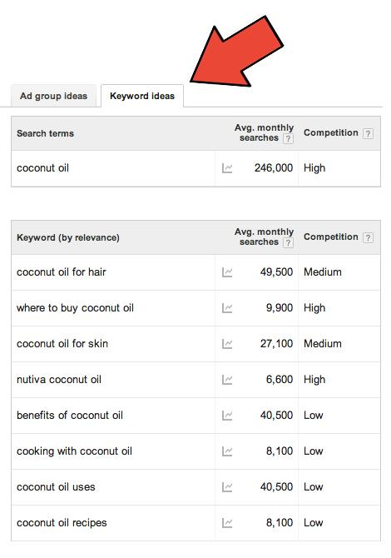
Task: Click the Search terms column header
Action: tap(45, 133)
